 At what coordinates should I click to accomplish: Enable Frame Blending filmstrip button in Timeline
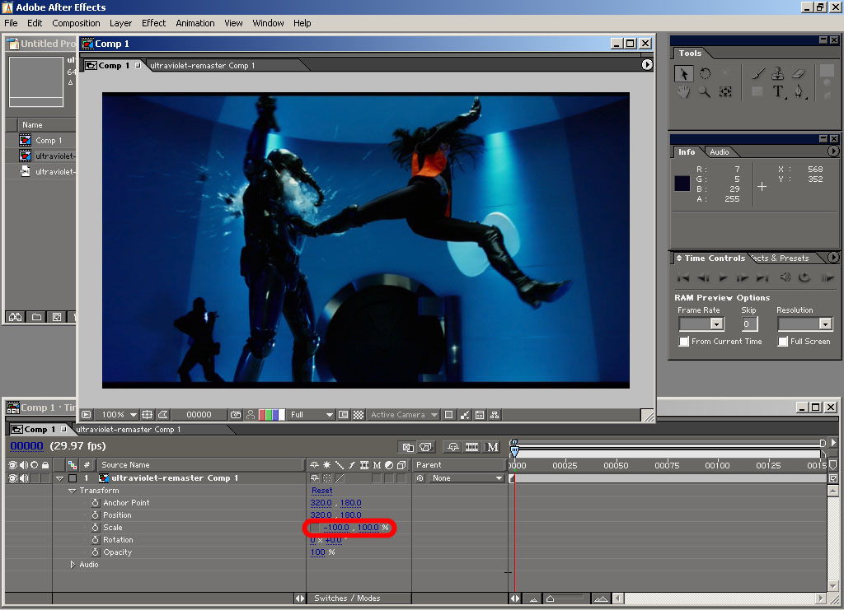[472, 447]
